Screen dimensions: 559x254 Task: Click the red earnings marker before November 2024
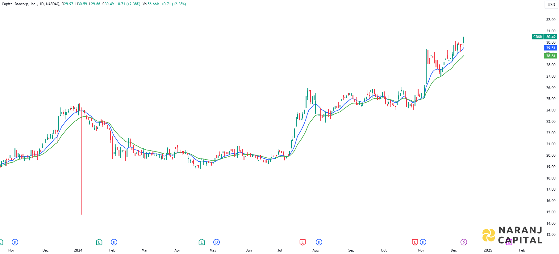click(415, 242)
